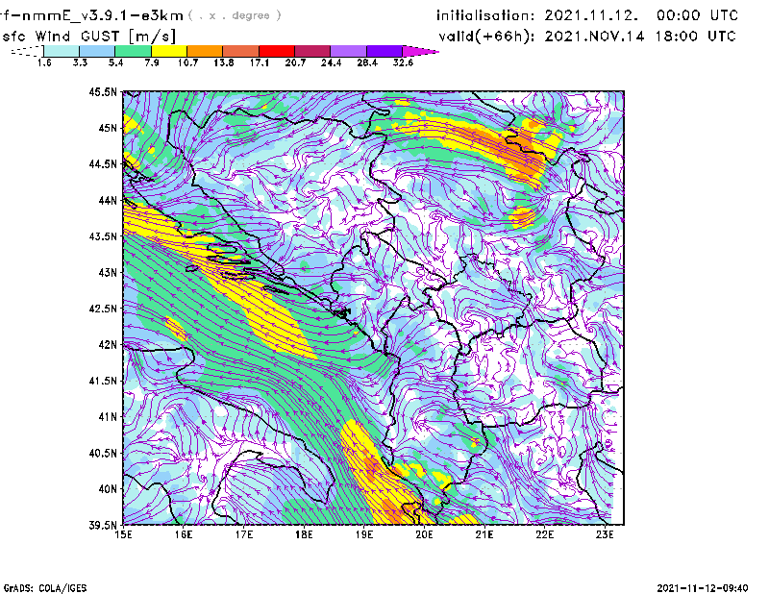
Task: Click the 'sfc Wind GUST [m/s]' title
Action: [88, 37]
